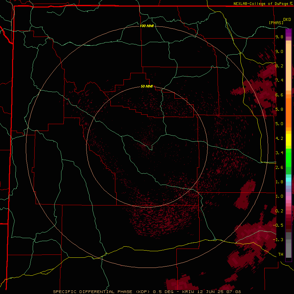This screenshot has height=294, width=294.
Task: Click the 6.6 value on color scale
Action: point(279,95)
